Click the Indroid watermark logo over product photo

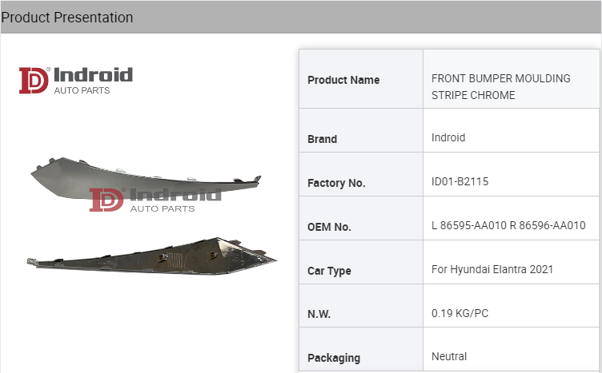155,199
